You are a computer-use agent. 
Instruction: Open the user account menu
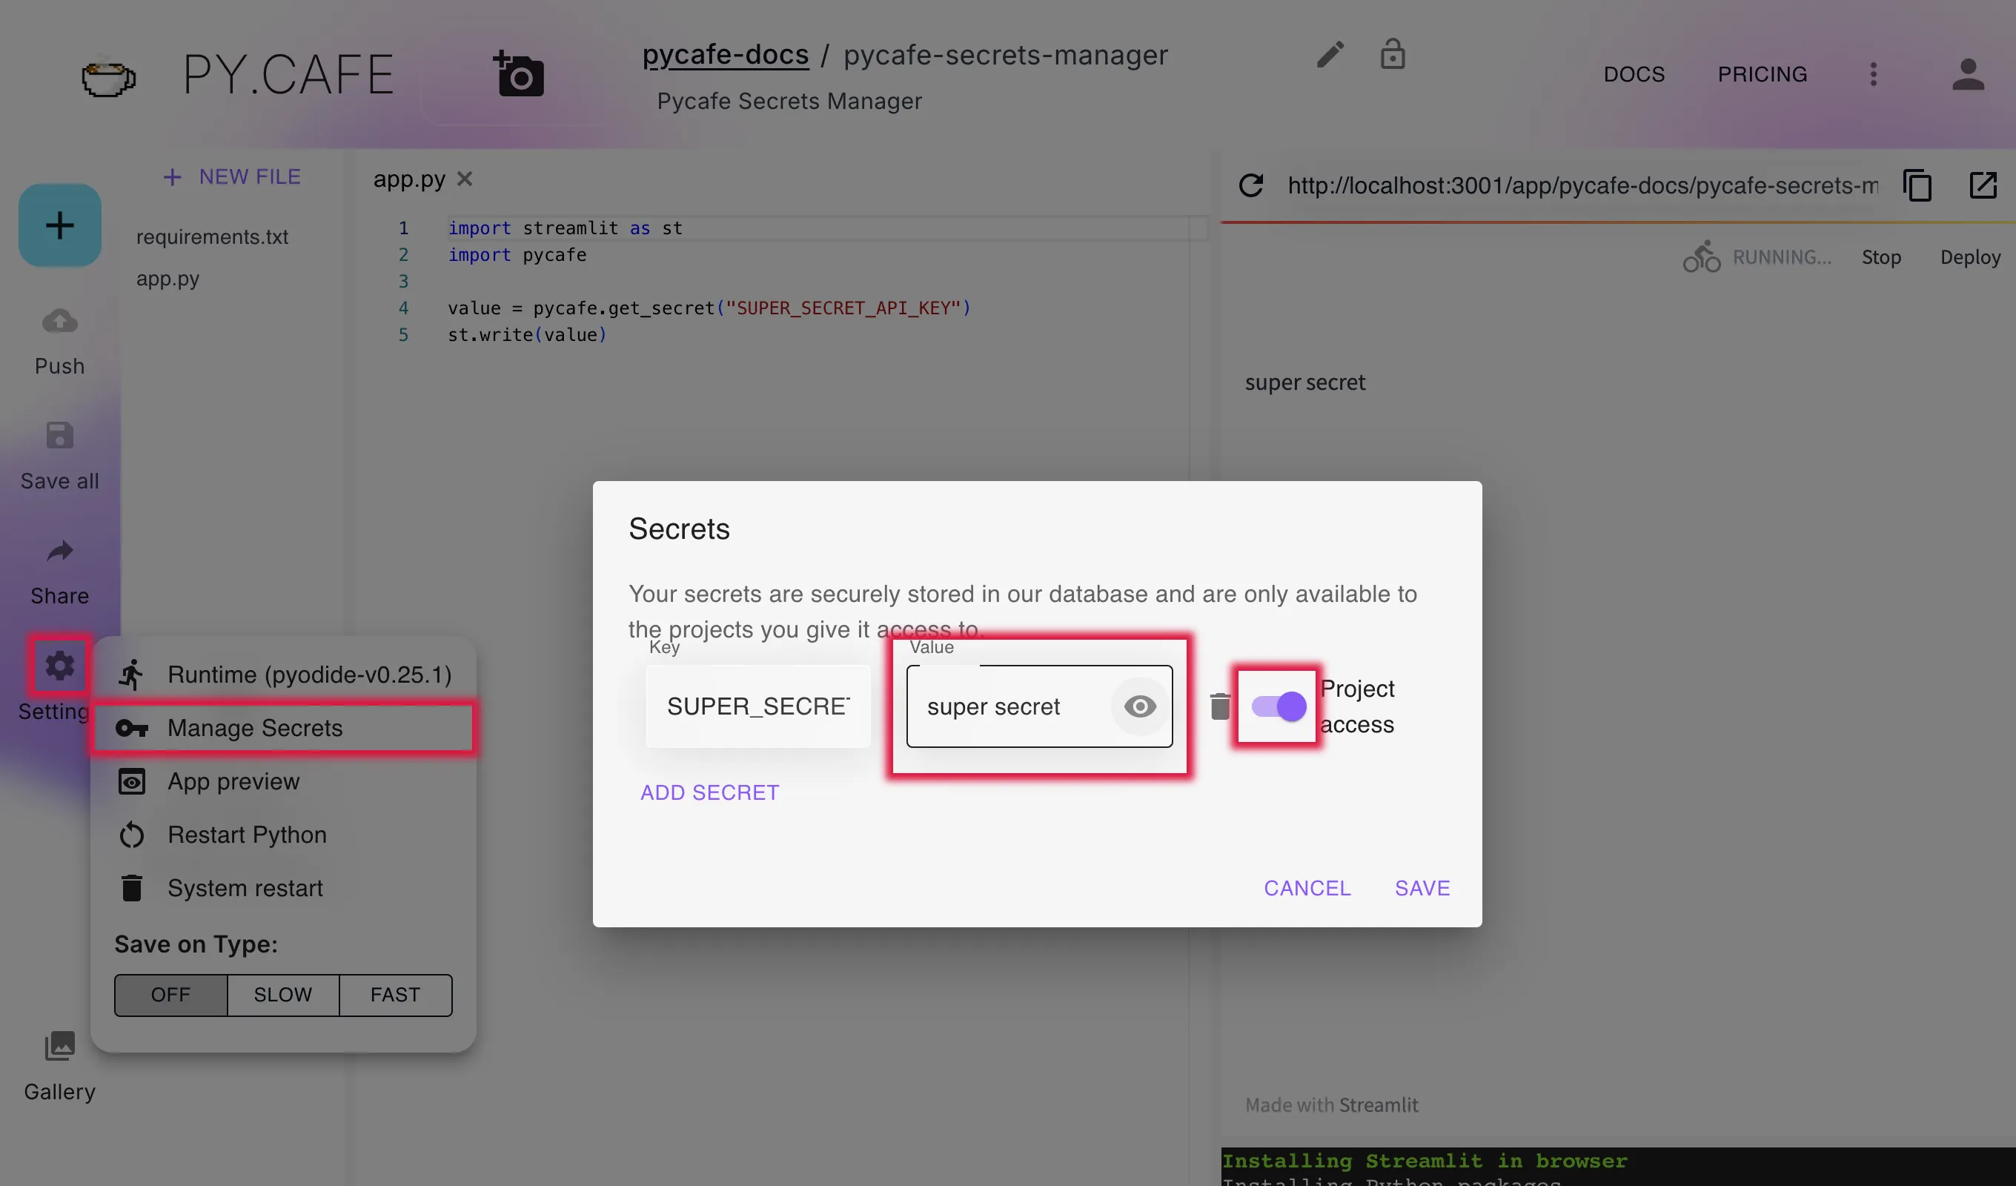coord(1967,74)
